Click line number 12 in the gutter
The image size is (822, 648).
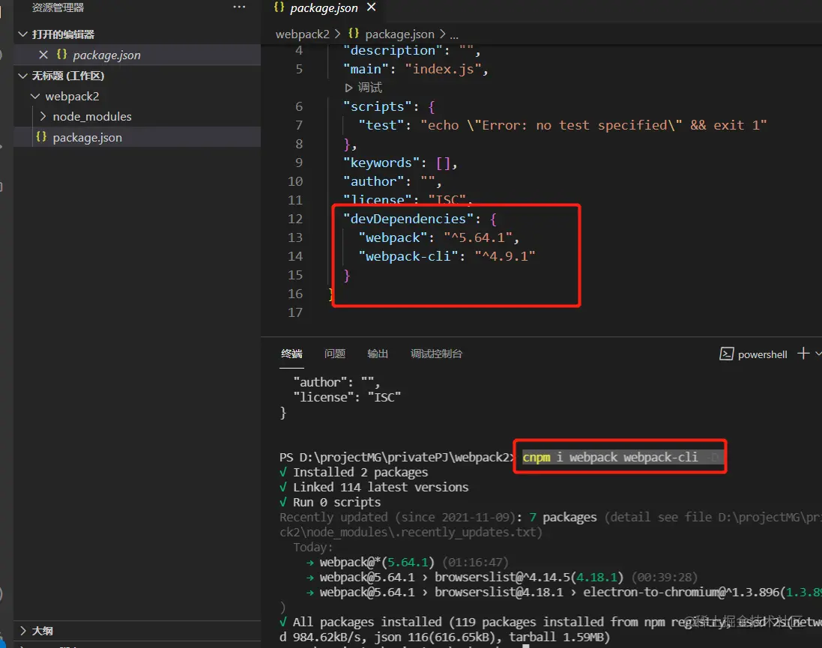pyautogui.click(x=295, y=219)
